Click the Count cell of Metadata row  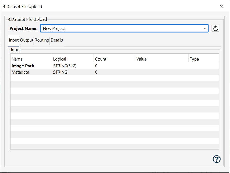(114, 72)
